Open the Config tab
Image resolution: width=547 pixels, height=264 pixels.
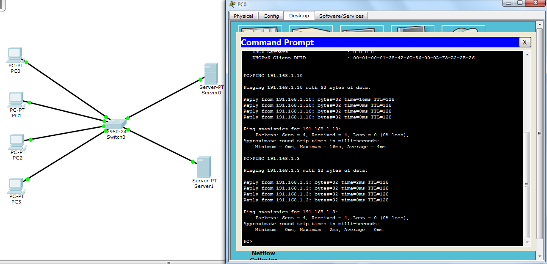pyautogui.click(x=271, y=16)
